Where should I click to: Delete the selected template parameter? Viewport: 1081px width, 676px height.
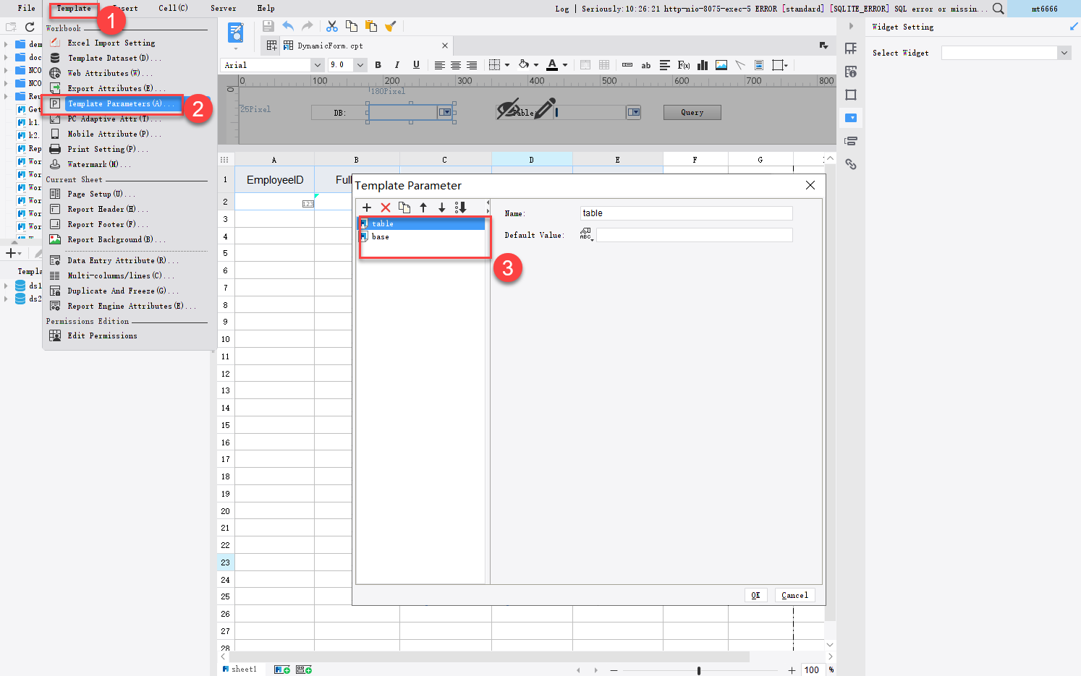click(x=386, y=207)
